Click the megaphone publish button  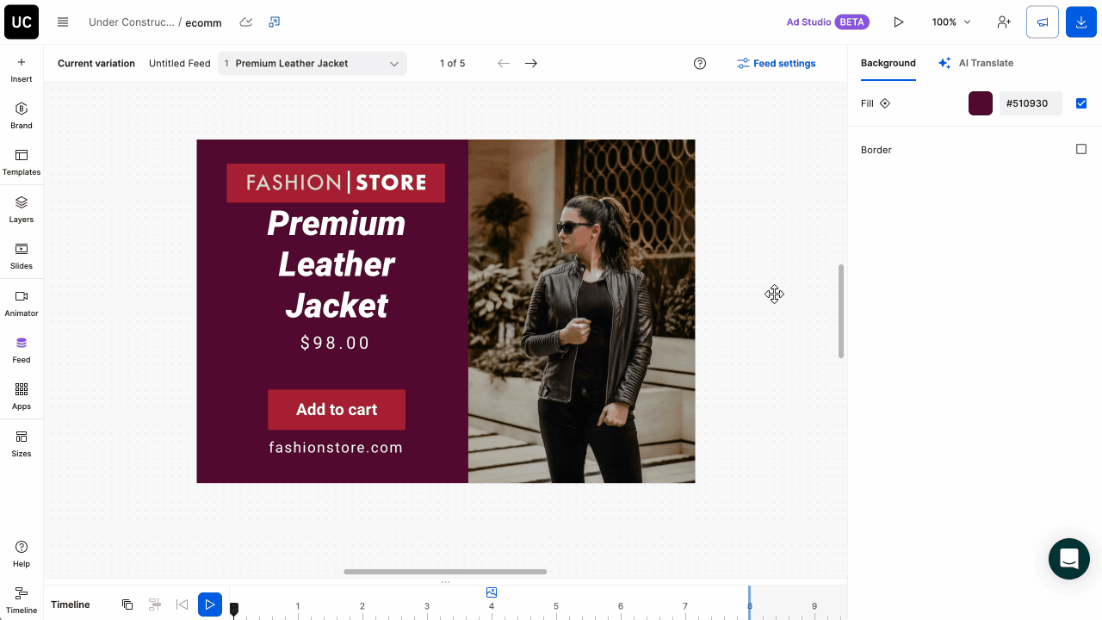coord(1043,22)
